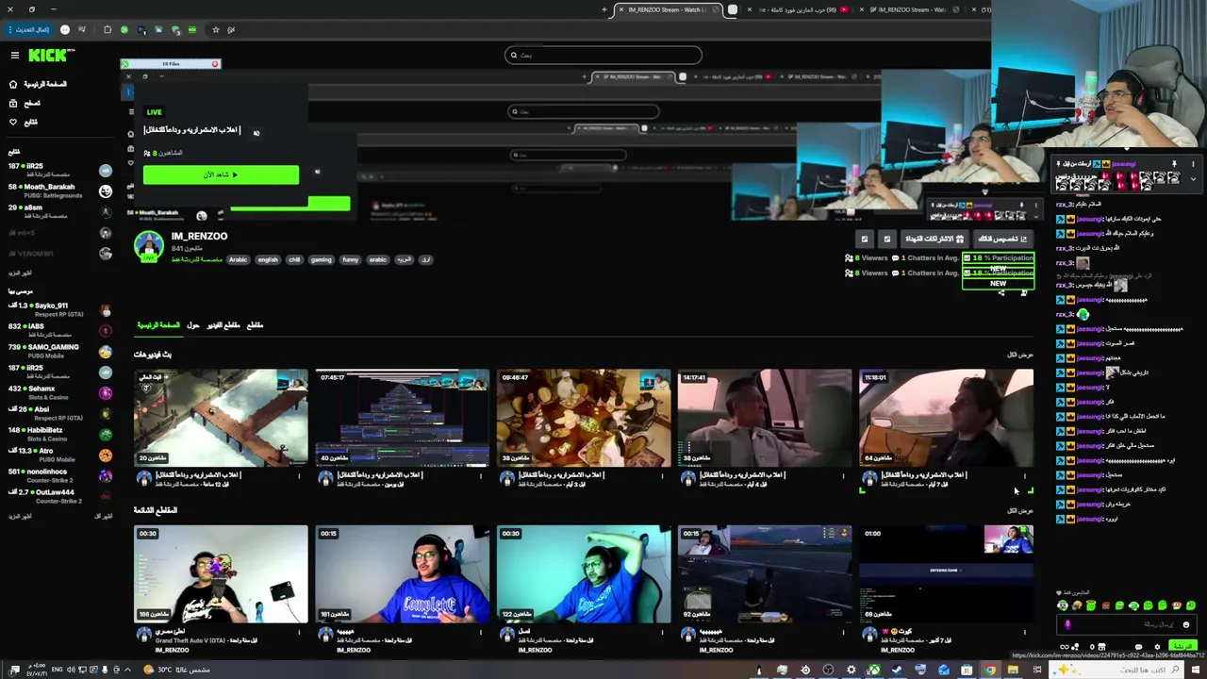
Task: Open the 00:15 clip with 161 viewers
Action: (403, 573)
